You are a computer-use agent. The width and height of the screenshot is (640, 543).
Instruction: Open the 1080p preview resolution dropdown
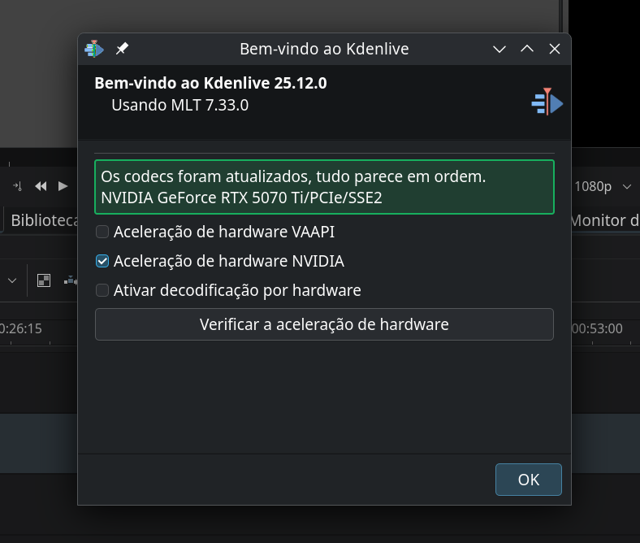[602, 186]
